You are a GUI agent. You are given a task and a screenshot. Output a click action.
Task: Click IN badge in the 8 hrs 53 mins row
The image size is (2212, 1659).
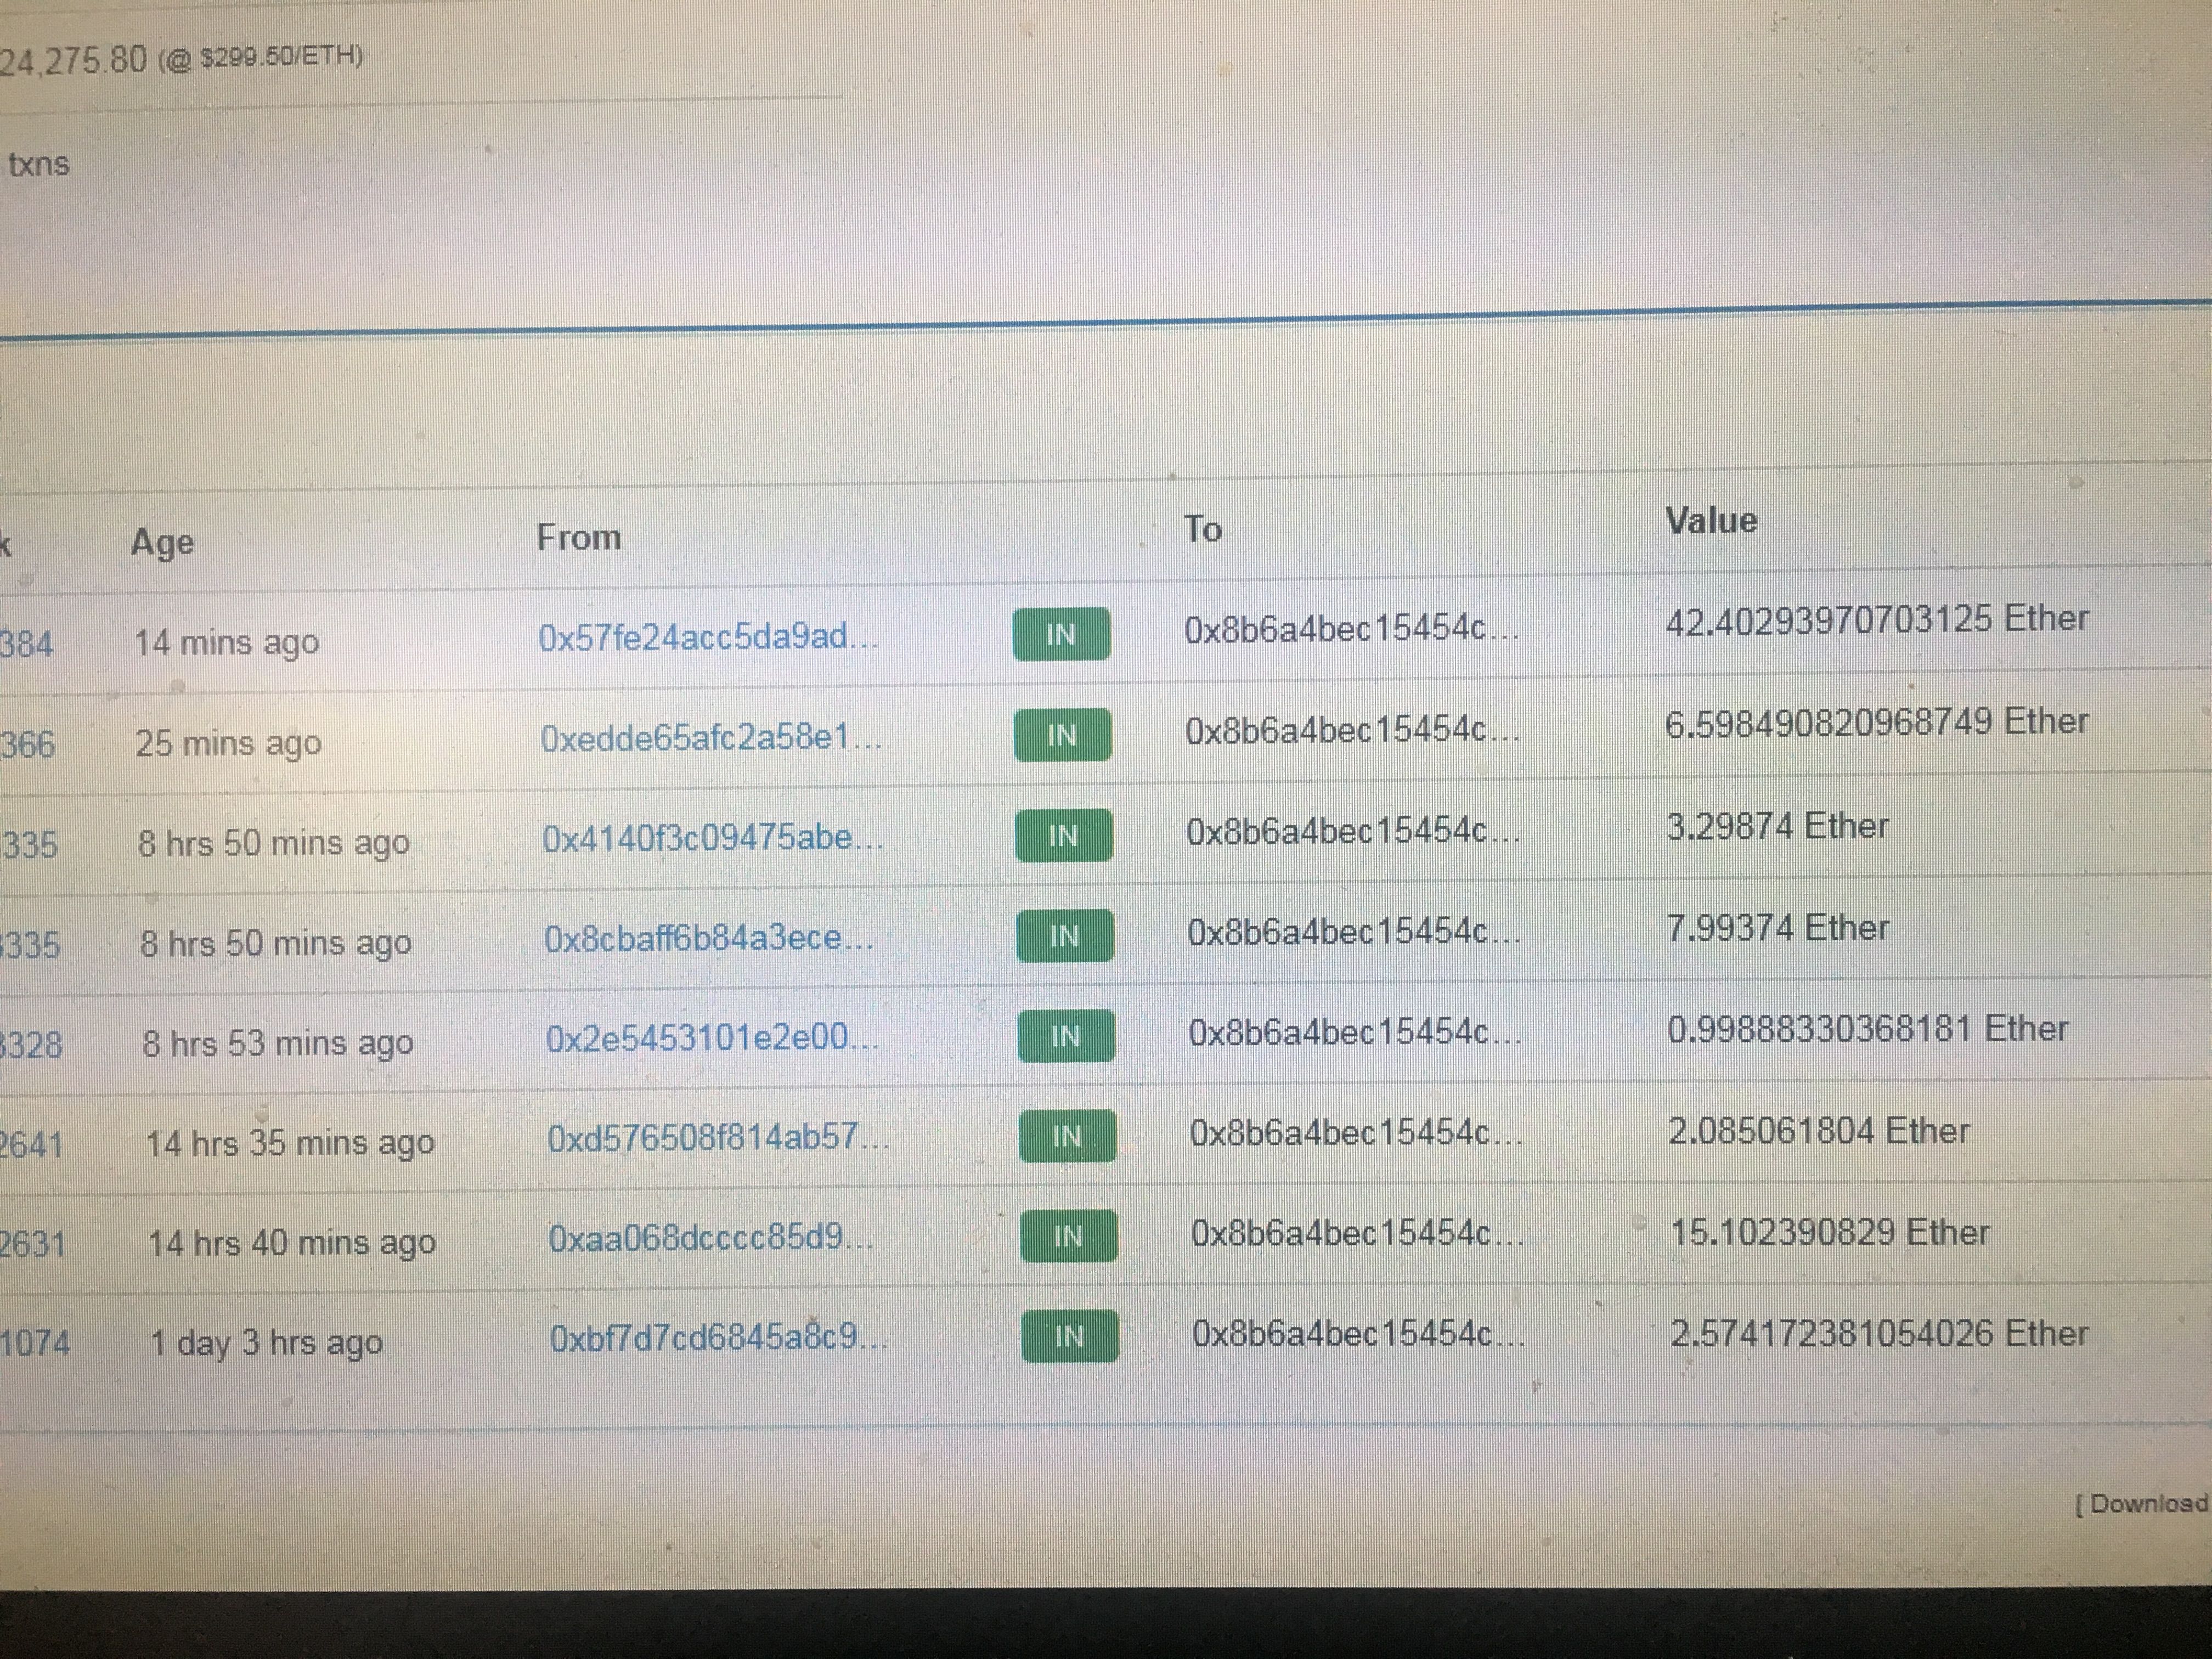(x=1066, y=1036)
